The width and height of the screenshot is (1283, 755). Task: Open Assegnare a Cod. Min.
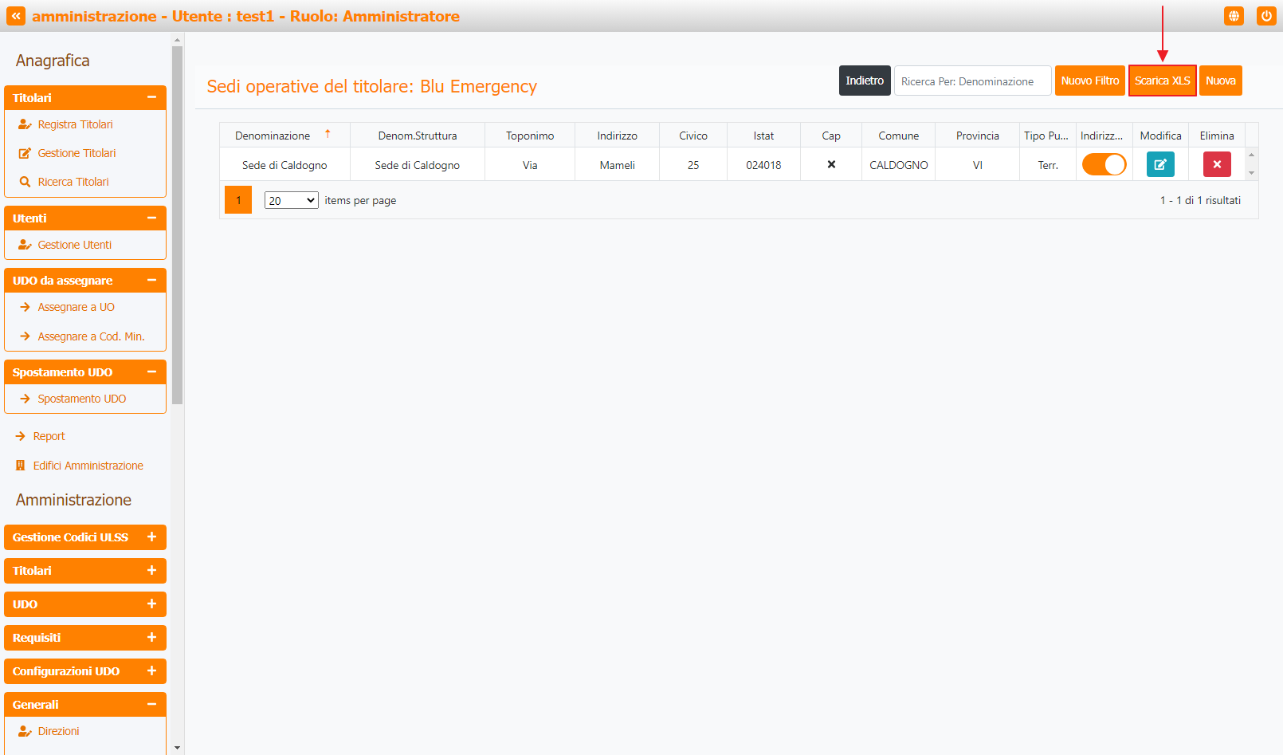point(92,336)
